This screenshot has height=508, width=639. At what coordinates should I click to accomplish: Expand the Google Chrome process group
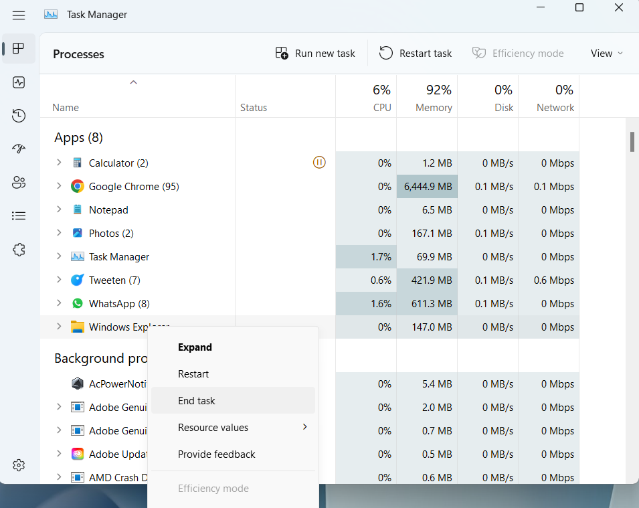tap(59, 186)
